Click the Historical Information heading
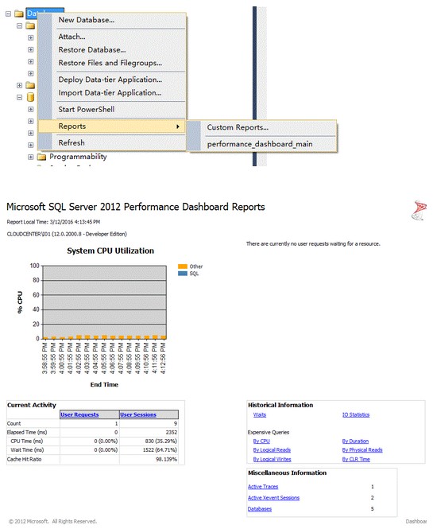This screenshot has height=529, width=433. click(x=280, y=405)
